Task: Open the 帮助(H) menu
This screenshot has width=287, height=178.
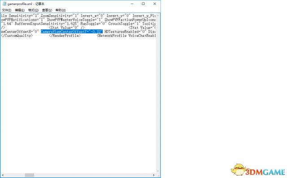Action: click(61, 10)
